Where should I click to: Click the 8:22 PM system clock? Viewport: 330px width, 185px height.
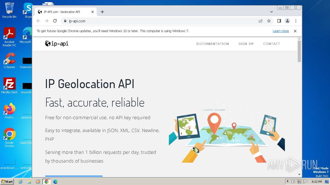tap(317, 182)
